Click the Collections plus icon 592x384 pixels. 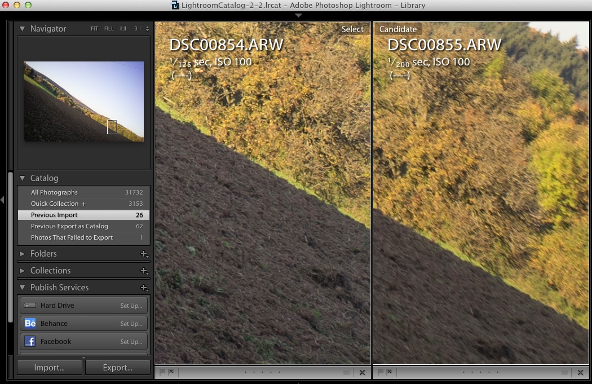coord(144,271)
